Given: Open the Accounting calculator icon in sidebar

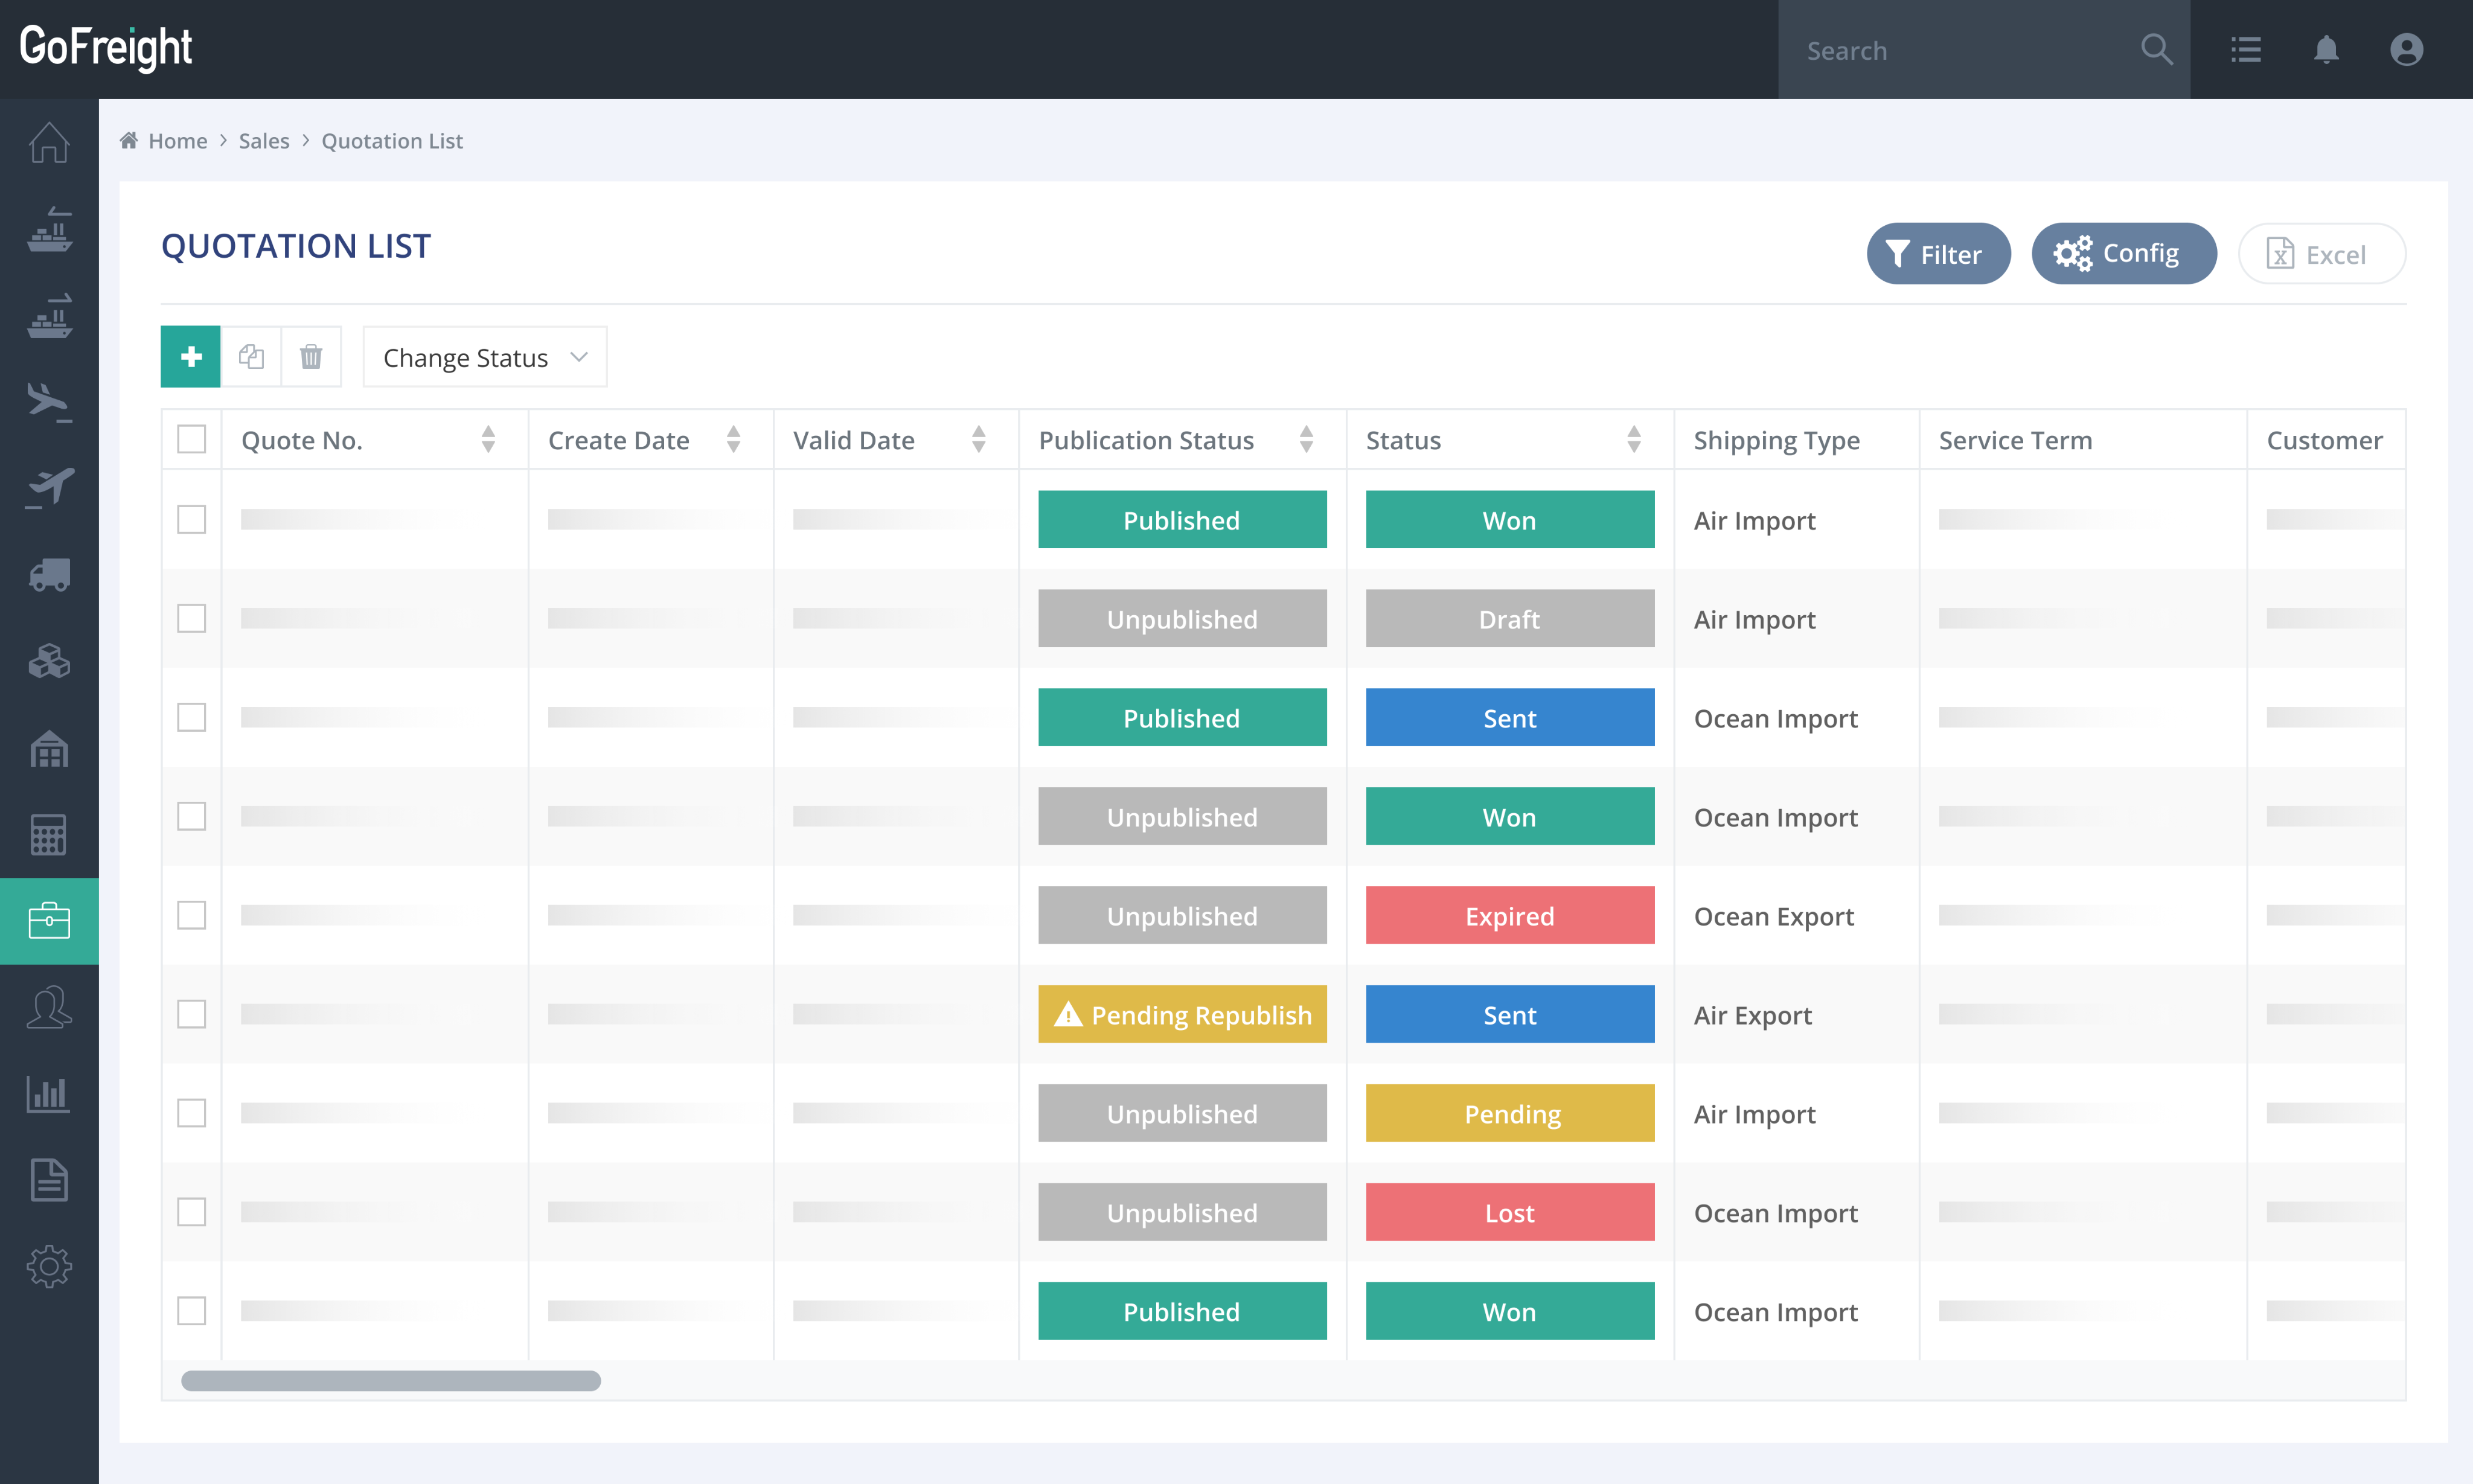Looking at the screenshot, I should 49,835.
